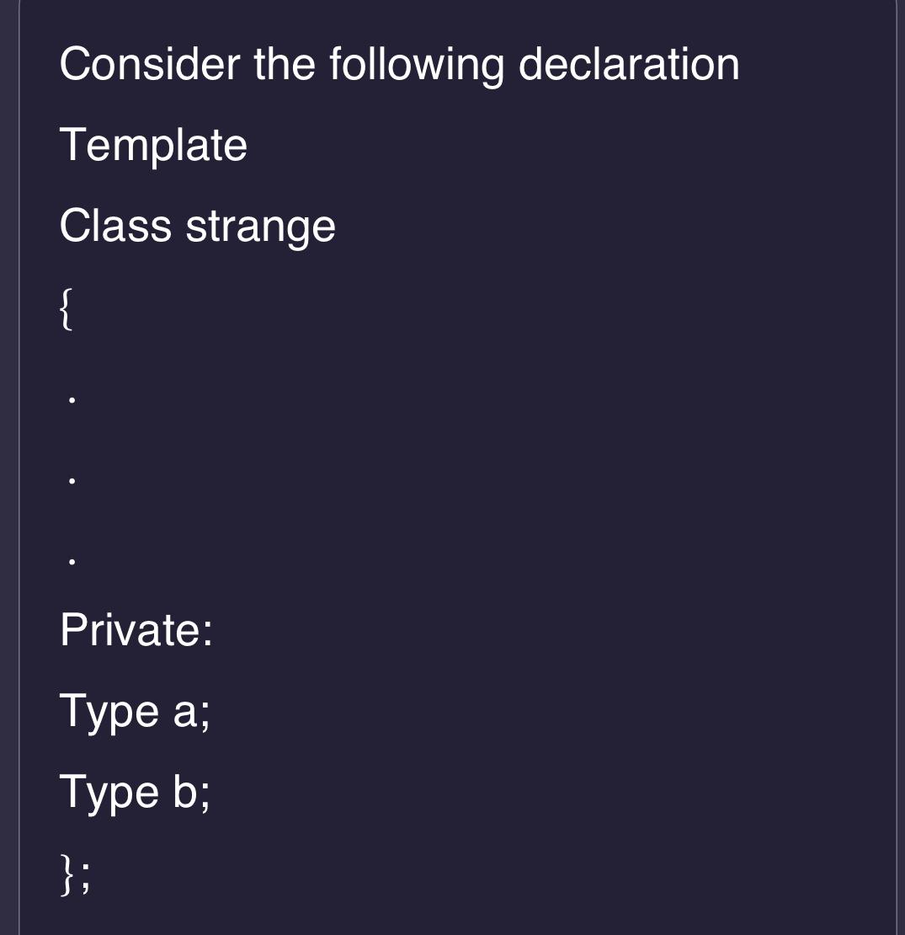Screen dimensions: 905x935
Task: Click the 'Type a;' declaration line
Action: [135, 713]
